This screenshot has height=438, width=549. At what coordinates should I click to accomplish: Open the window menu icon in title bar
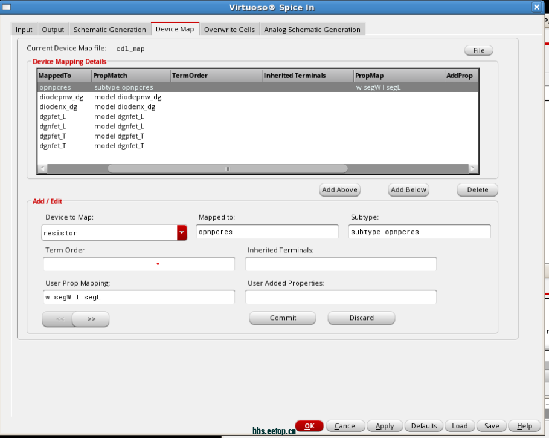(6, 7)
